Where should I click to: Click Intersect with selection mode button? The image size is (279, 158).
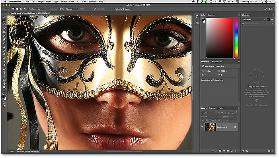24,9
